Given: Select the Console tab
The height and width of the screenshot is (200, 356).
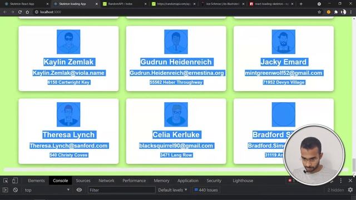Looking at the screenshot, I should pos(61,181).
